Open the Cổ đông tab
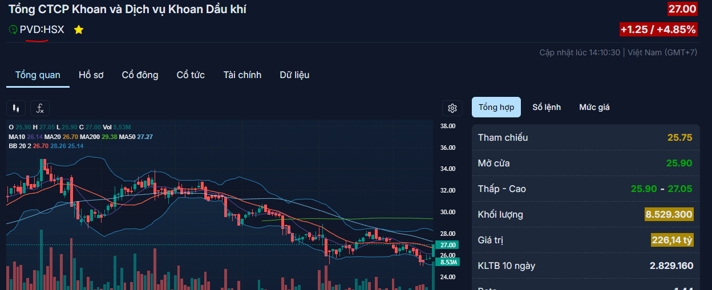 click(x=140, y=75)
